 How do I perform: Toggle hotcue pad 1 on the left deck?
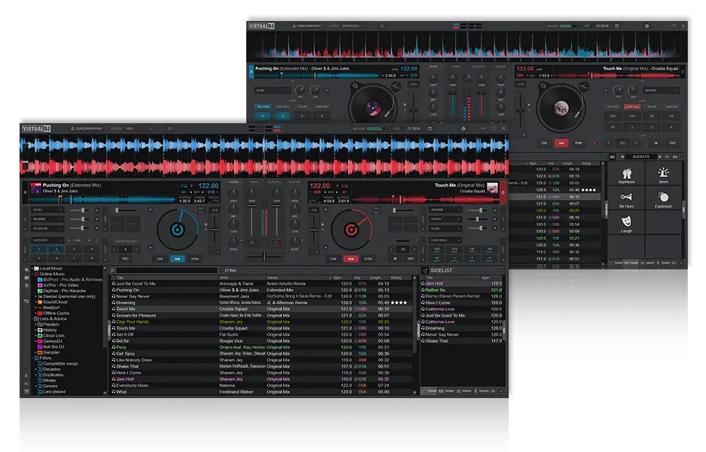tap(38, 249)
